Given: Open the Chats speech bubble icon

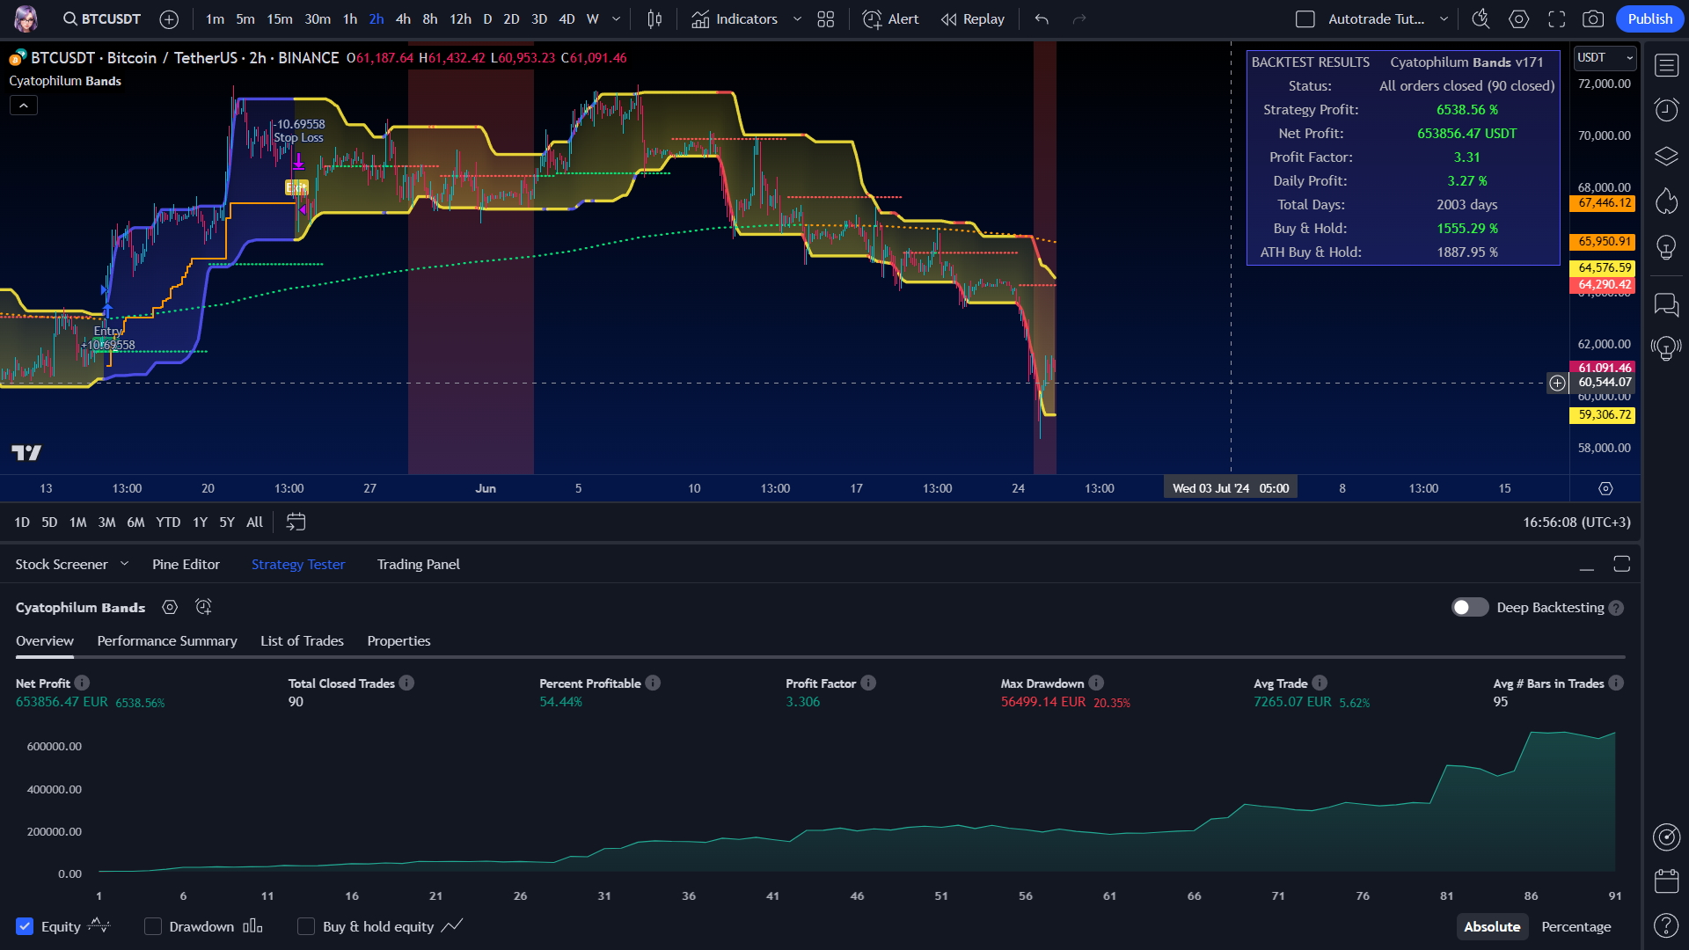Looking at the screenshot, I should pos(1666,304).
